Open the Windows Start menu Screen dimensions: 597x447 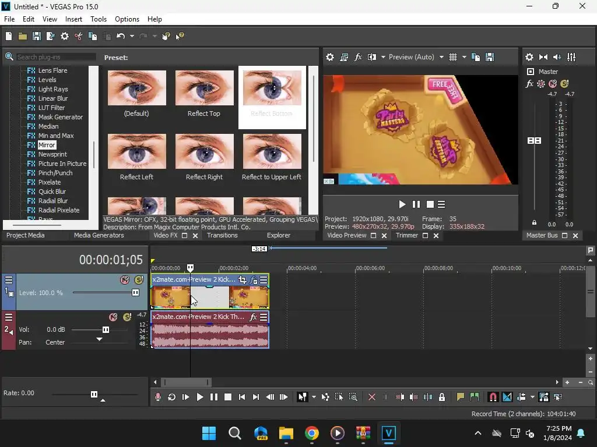tap(209, 433)
